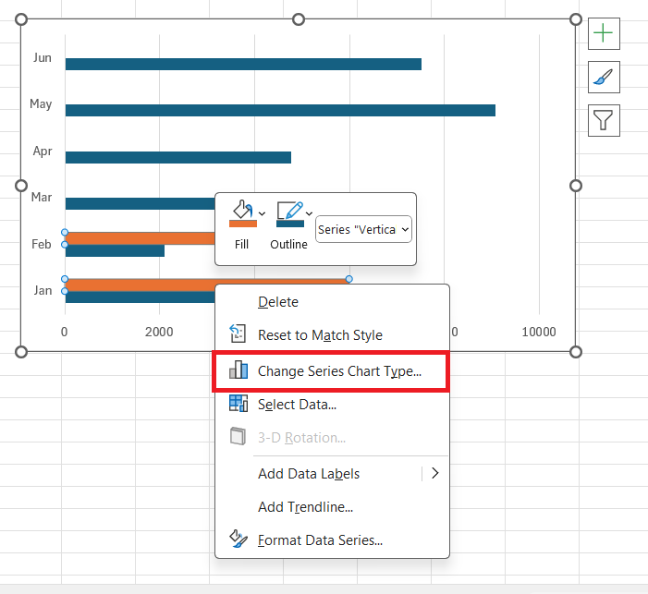Click the bottom-right chart resize handle
The image size is (648, 594).
click(576, 352)
